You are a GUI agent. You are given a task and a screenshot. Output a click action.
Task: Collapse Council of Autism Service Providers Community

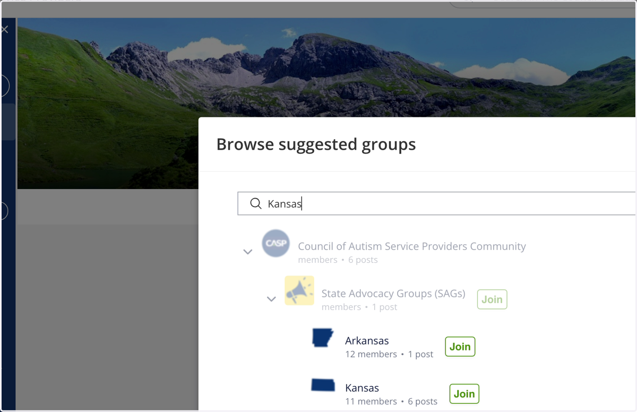(247, 252)
